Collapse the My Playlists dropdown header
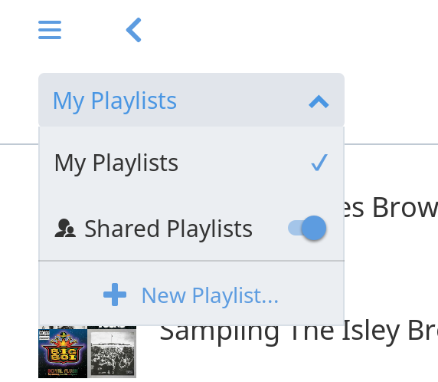The width and height of the screenshot is (438, 382). (x=191, y=100)
